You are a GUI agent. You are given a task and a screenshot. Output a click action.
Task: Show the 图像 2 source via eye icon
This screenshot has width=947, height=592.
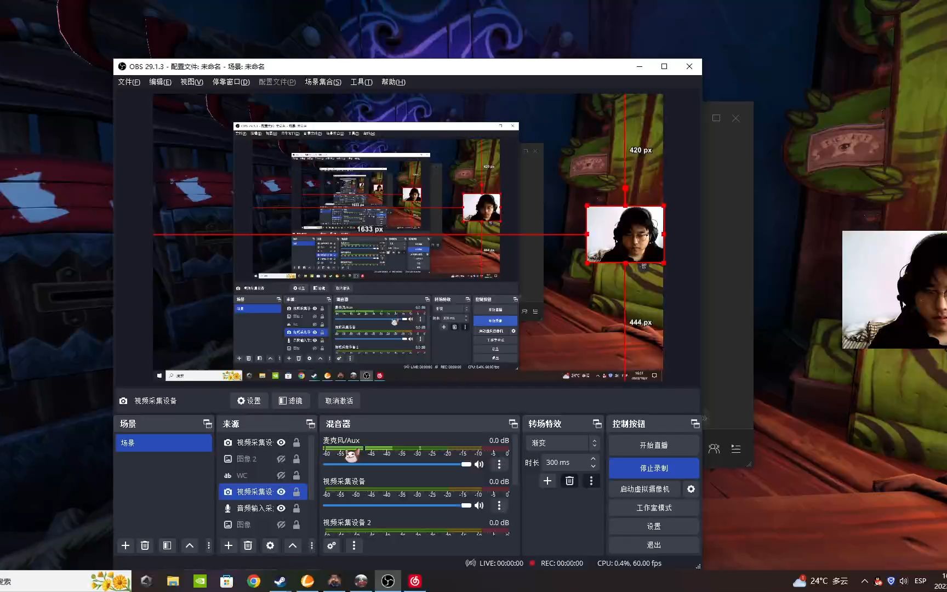point(281,459)
